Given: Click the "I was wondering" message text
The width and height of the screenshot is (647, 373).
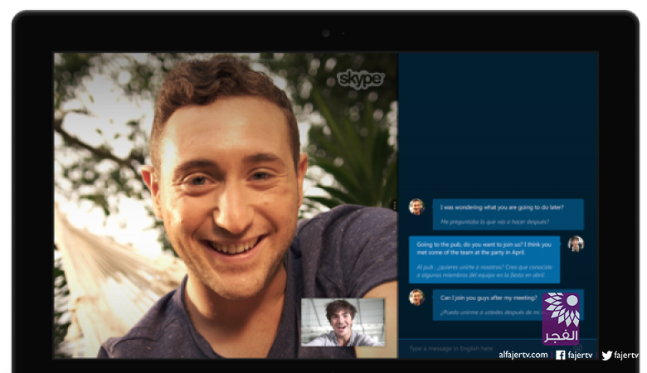Looking at the screenshot, I should pyautogui.click(x=499, y=208).
